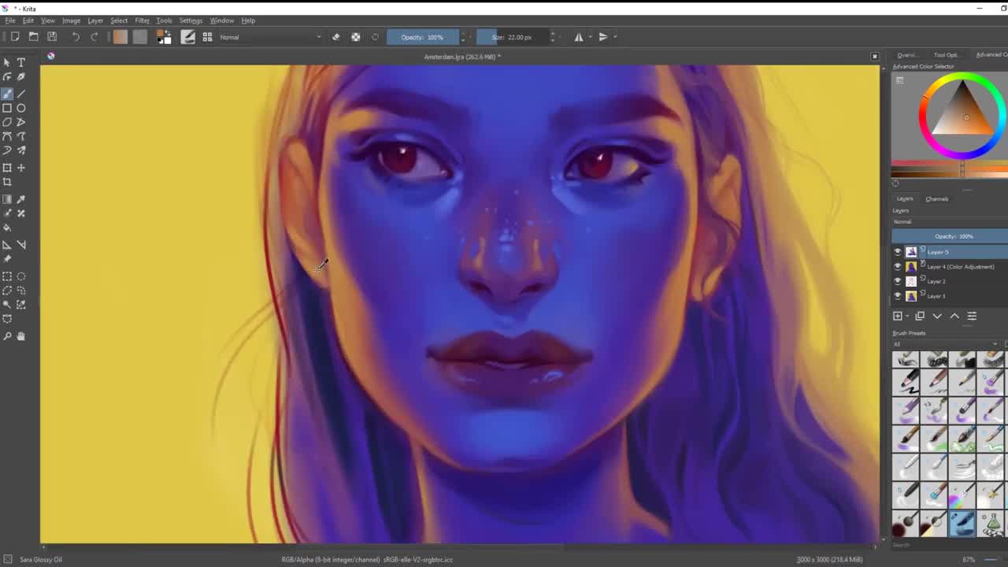Image resolution: width=1008 pixels, height=567 pixels.
Task: Select the Elliptical selection tool
Action: tap(21, 276)
